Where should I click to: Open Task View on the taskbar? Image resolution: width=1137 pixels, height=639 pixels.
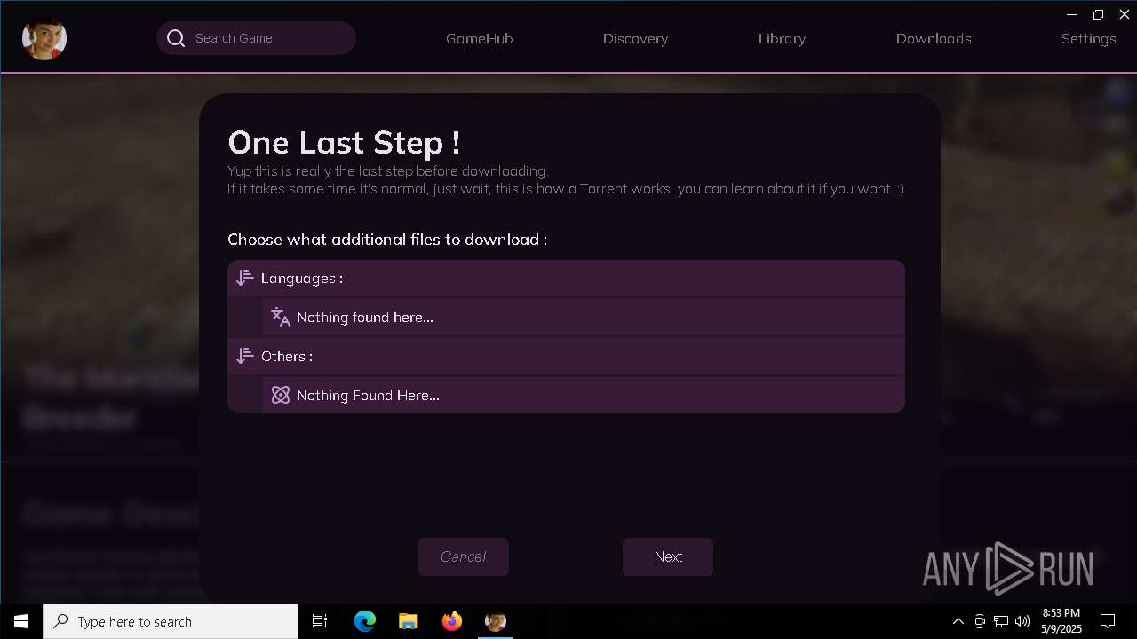[320, 621]
